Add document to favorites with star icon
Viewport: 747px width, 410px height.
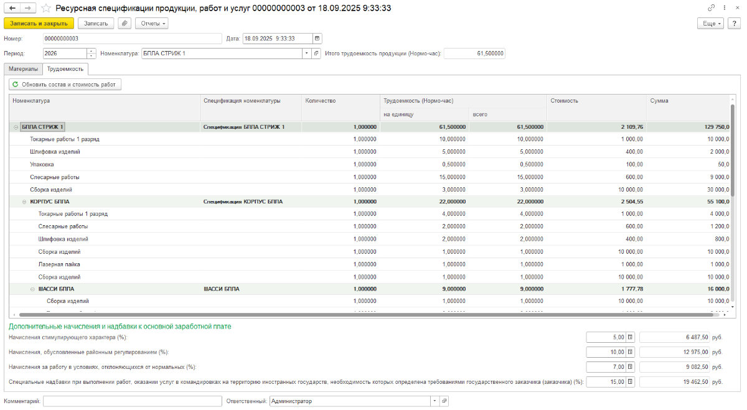click(46, 9)
